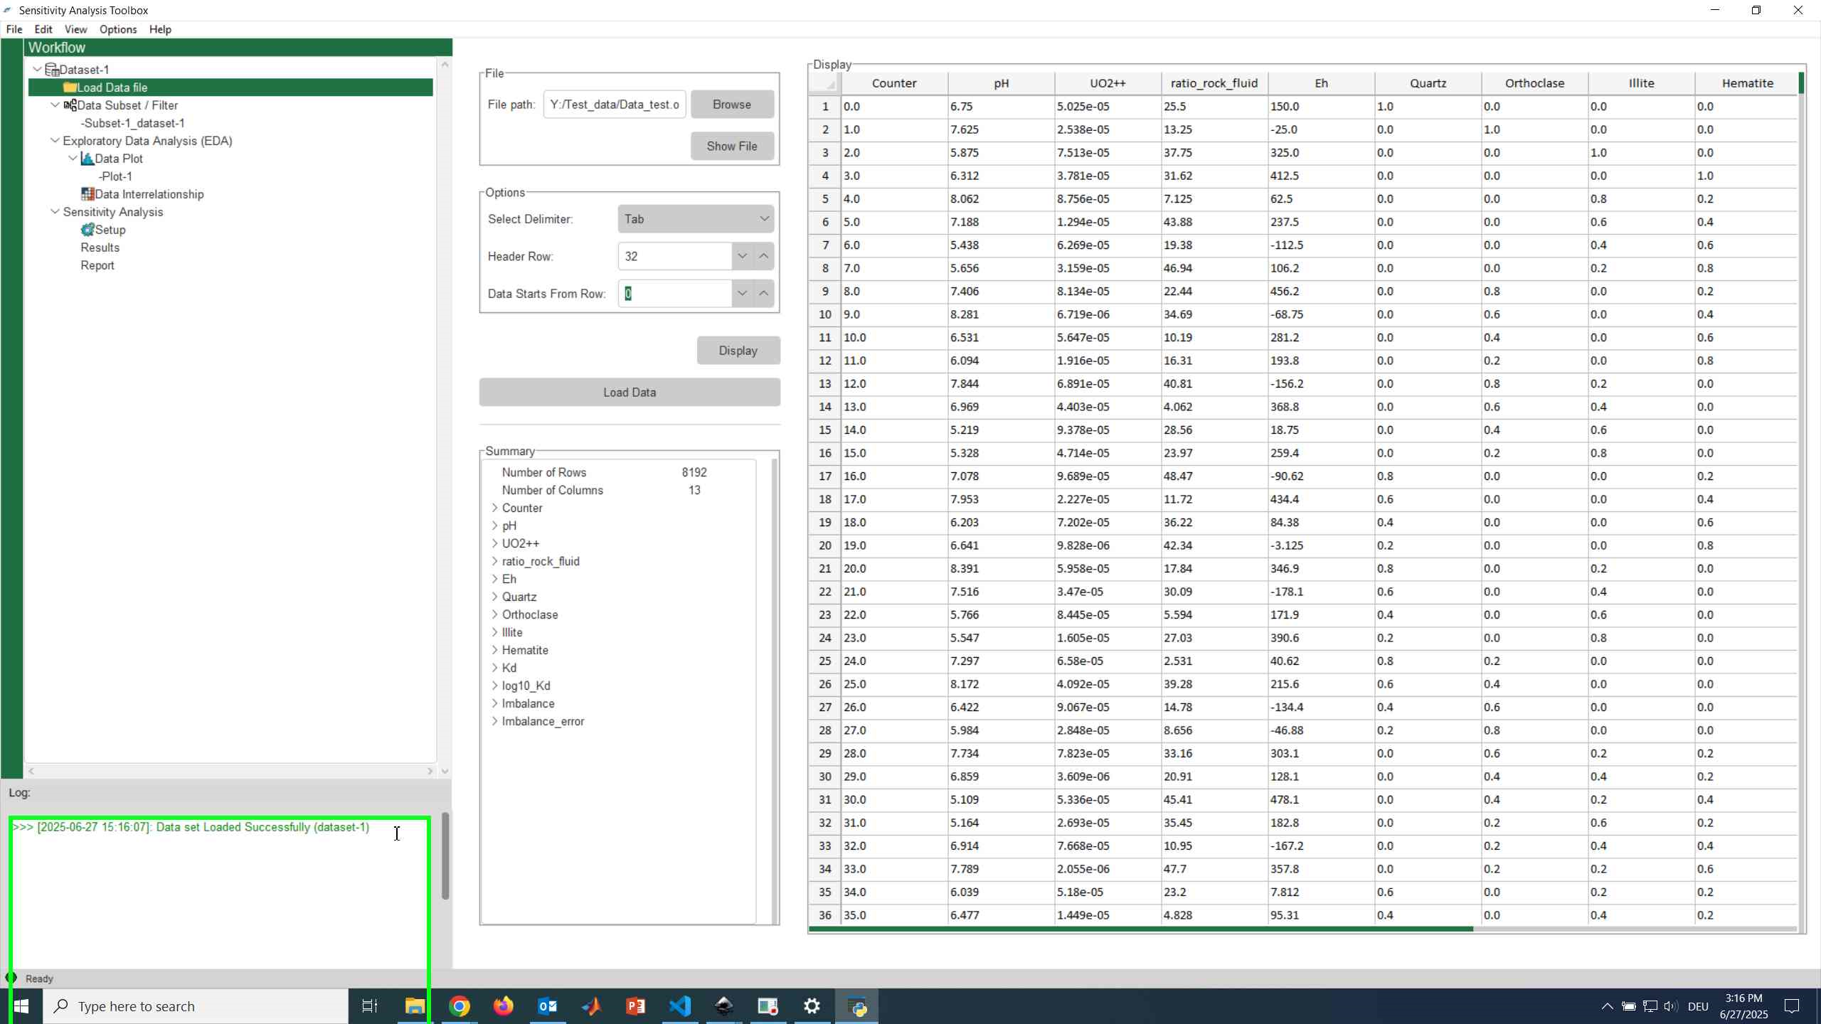Expand the log10_Kd summary entry
This screenshot has height=1024, width=1821.
pyautogui.click(x=495, y=686)
